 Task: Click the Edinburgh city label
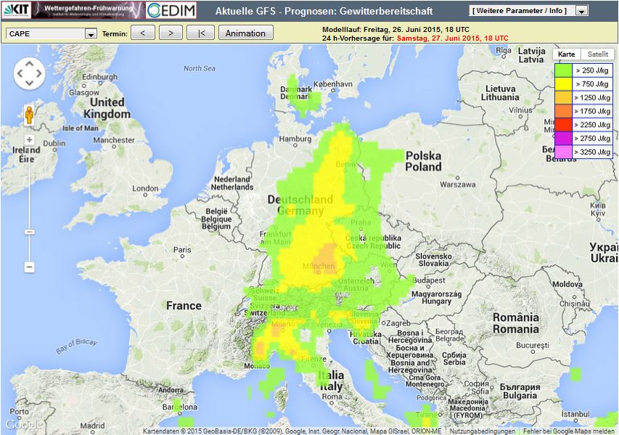tap(99, 77)
